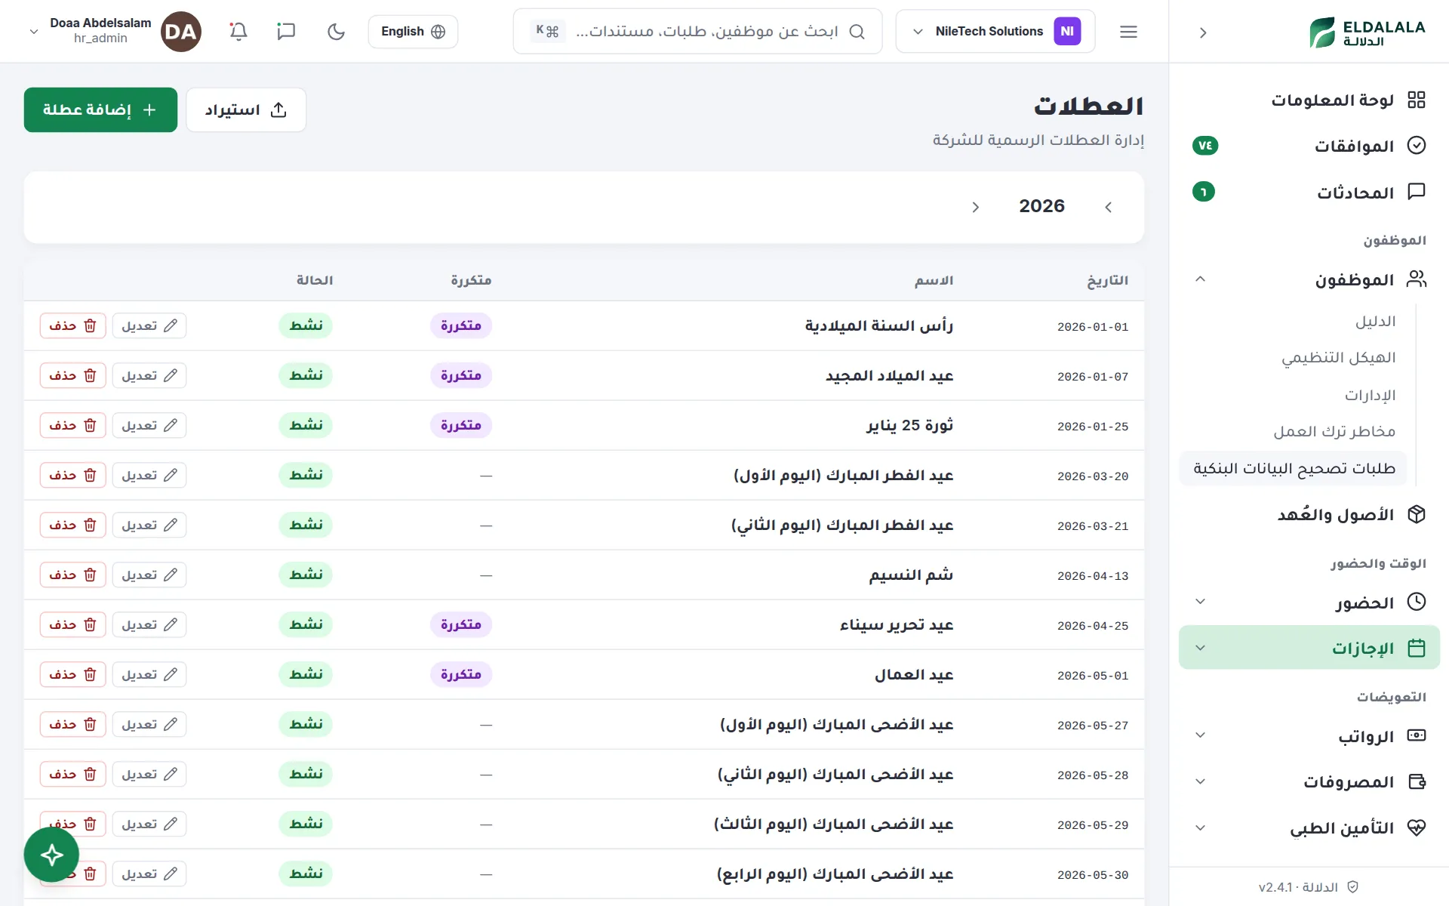Select طلبات تصحيح البيانات البنكية item

(x=1294, y=469)
